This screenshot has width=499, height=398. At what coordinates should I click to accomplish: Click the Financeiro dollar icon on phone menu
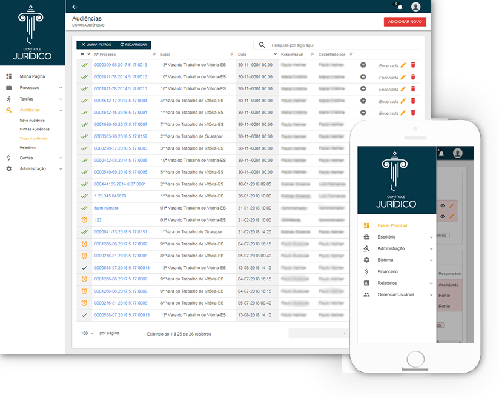[366, 271]
